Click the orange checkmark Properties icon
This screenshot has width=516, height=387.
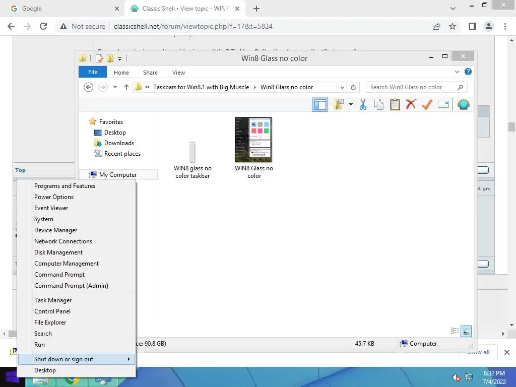(x=427, y=105)
